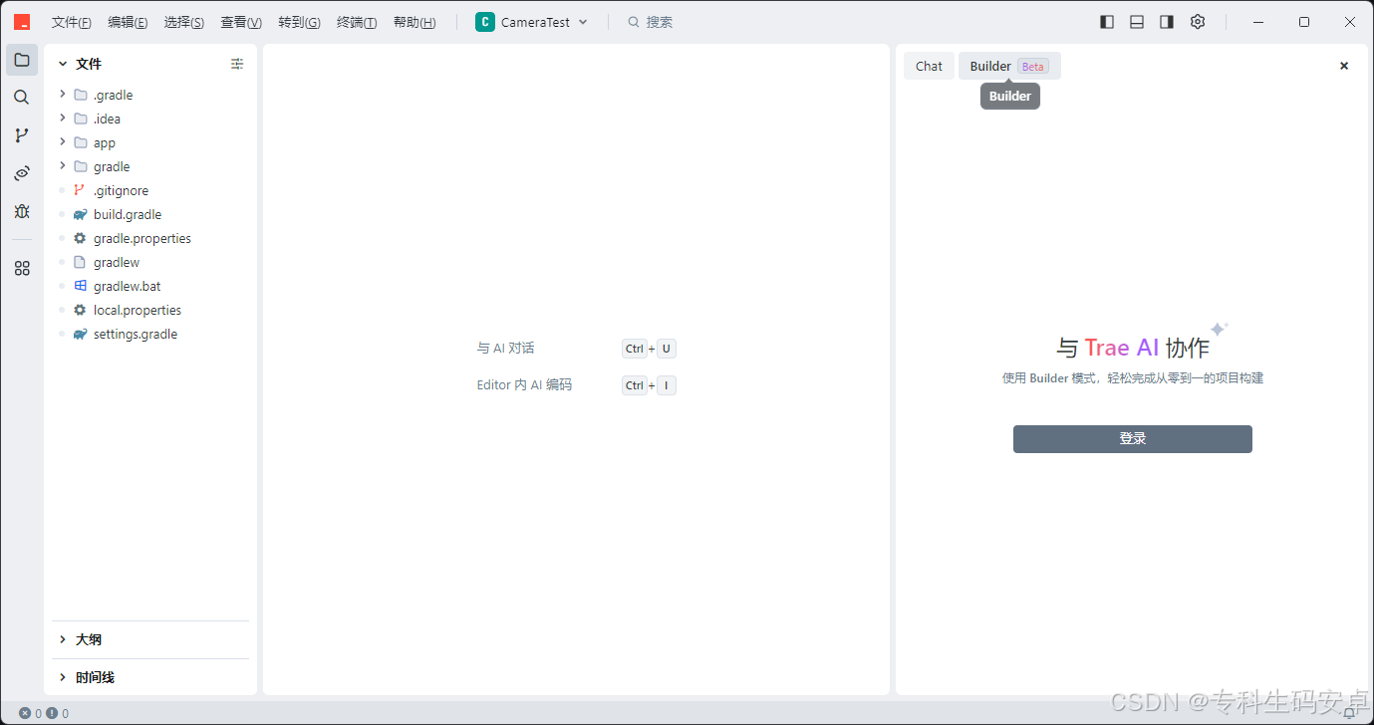Click the file panel filter settings icon

point(237,64)
